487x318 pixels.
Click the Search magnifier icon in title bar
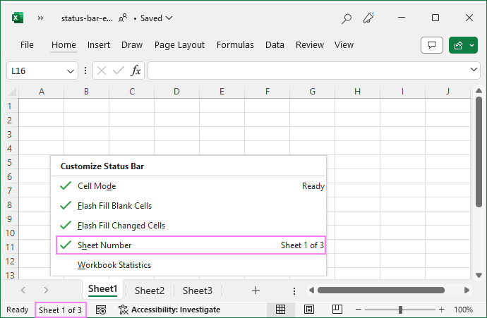pyautogui.click(x=346, y=18)
